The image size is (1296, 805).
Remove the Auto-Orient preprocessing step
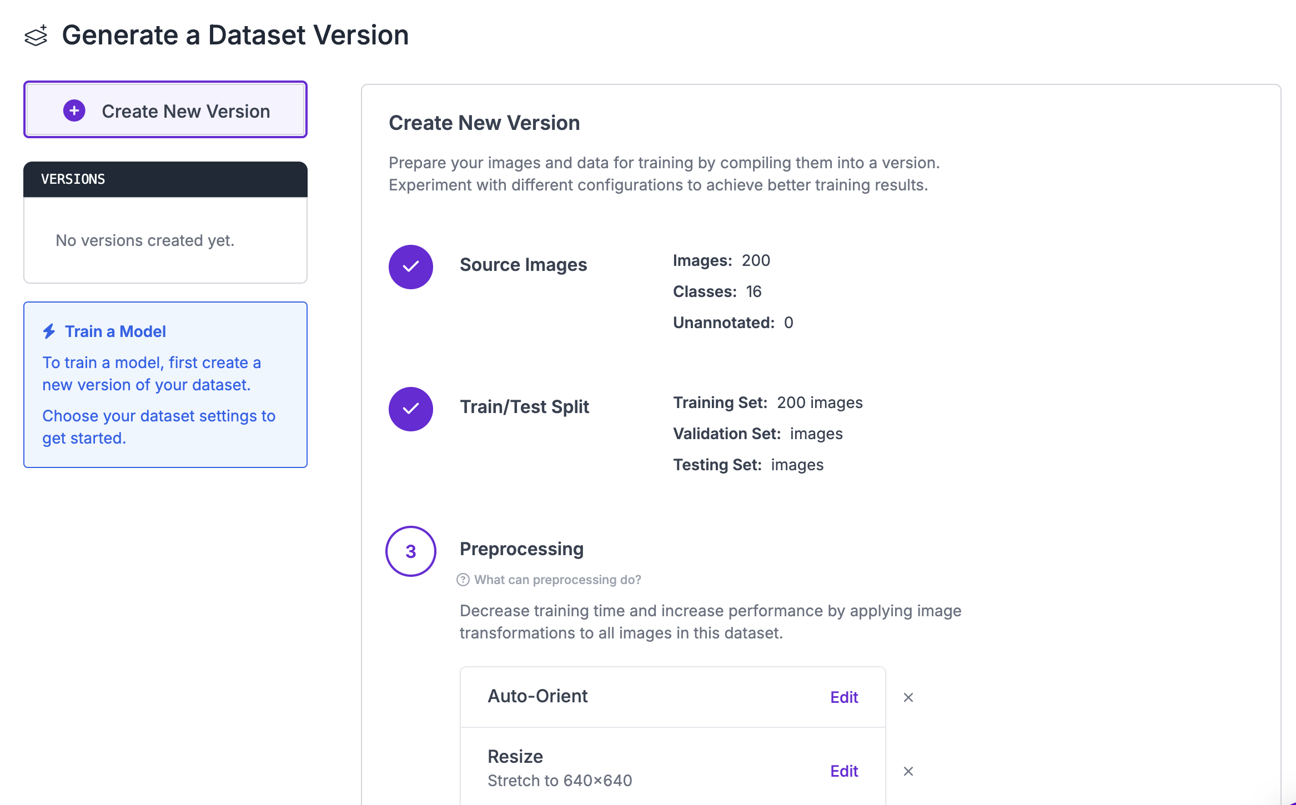908,697
